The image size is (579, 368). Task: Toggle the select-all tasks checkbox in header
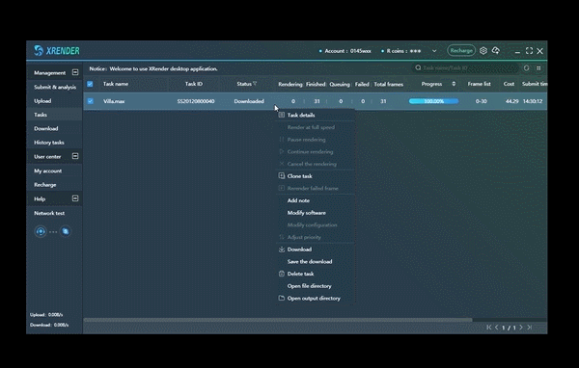[x=90, y=84]
